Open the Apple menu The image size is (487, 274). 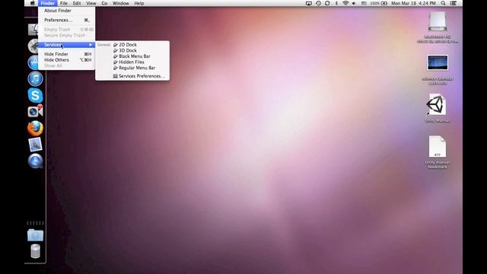[x=32, y=3]
